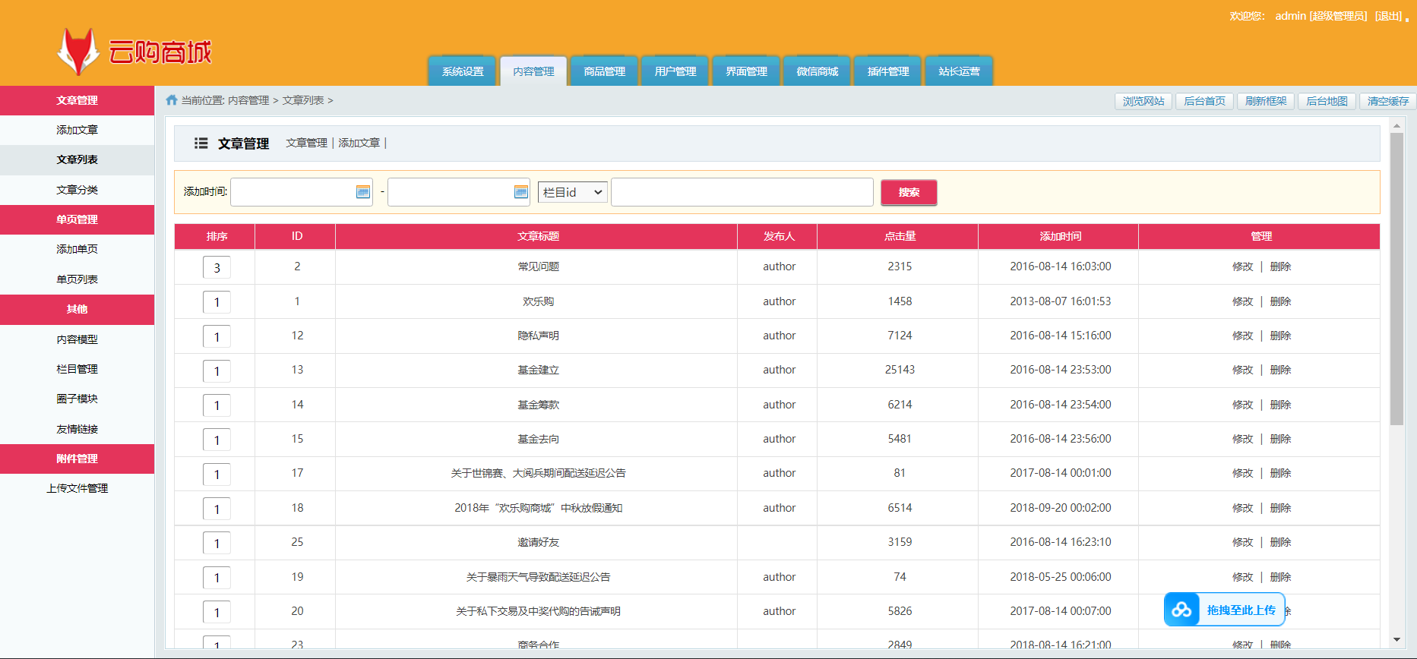This screenshot has width=1417, height=659.
Task: Open the 用户管理 tab
Action: tap(675, 71)
